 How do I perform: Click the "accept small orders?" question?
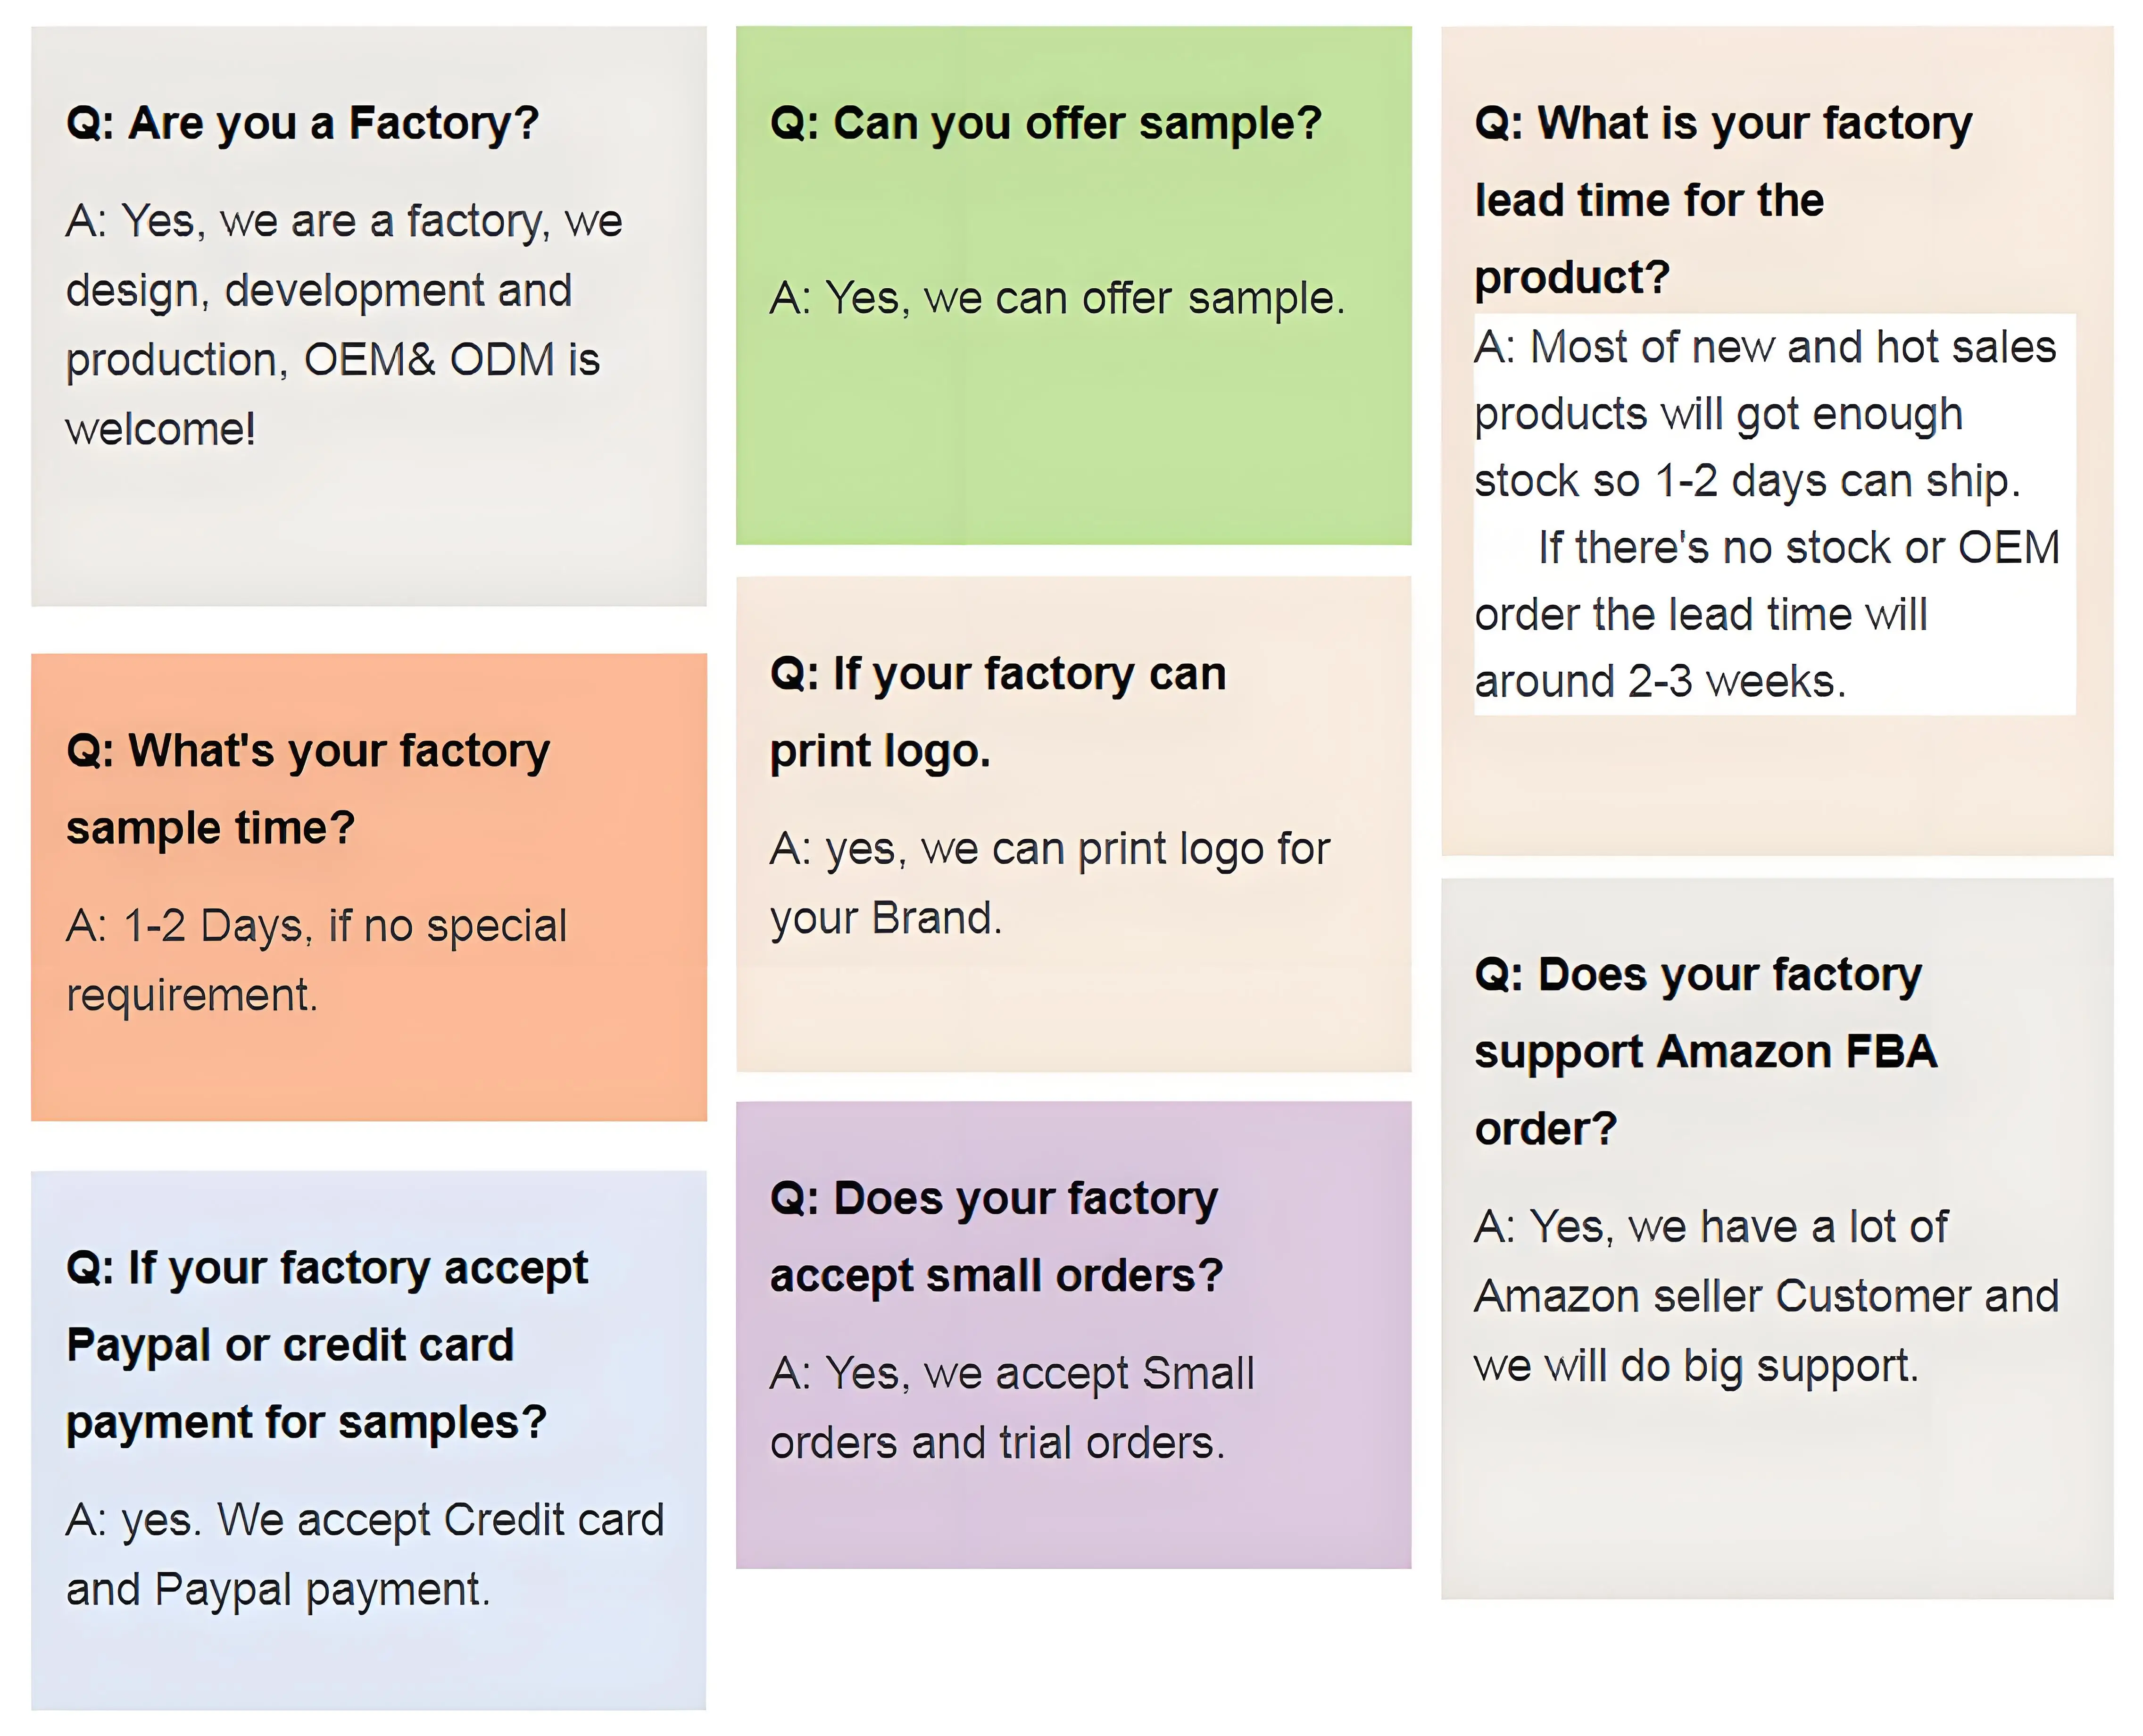pos(996,1237)
